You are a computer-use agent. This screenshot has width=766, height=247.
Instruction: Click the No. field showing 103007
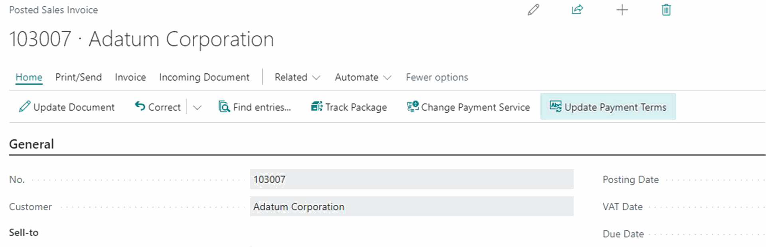click(x=412, y=179)
